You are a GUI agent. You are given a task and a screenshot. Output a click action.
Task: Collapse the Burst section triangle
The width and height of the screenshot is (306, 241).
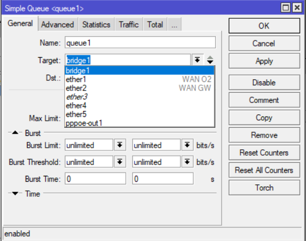pos(15,133)
